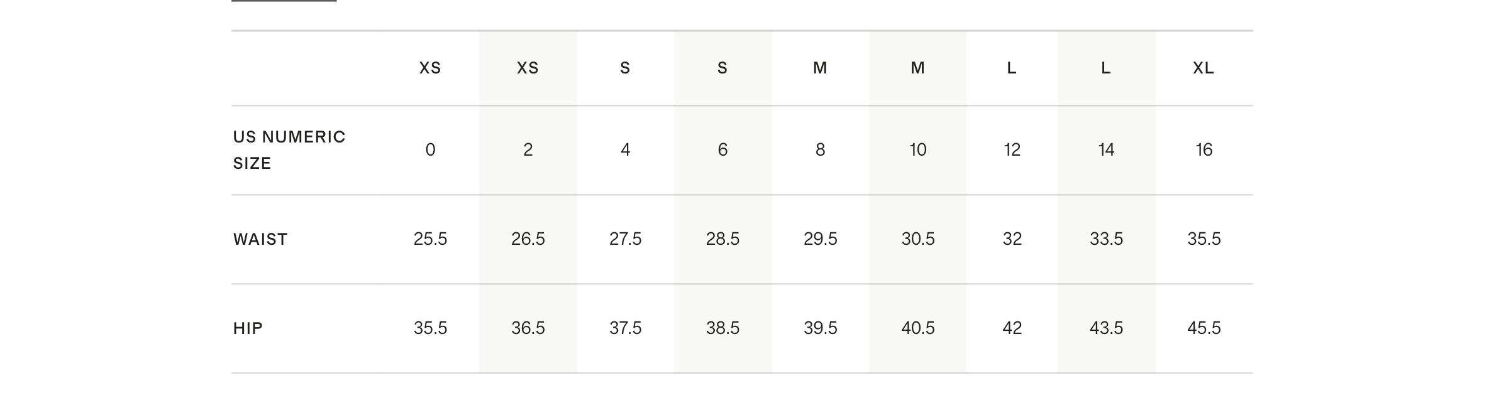
Task: Select the 38.5 hip measurement
Action: click(x=722, y=328)
